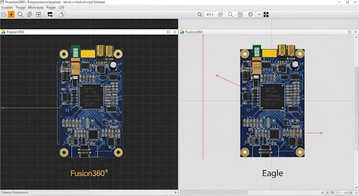Image resolution: width=359 pixels, height=196 pixels.
Task: Activate the magnifier tool in left toolbar
Action: pyautogui.click(x=20, y=14)
